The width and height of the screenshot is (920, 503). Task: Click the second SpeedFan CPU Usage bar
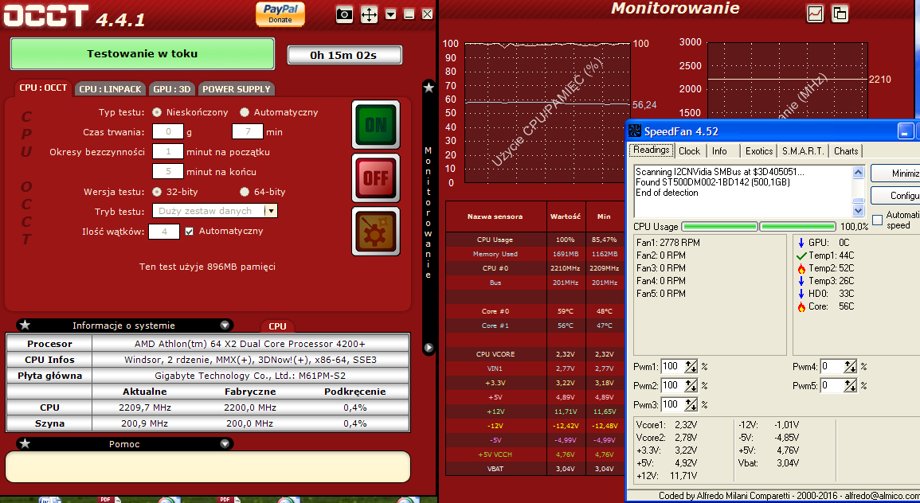tap(798, 226)
